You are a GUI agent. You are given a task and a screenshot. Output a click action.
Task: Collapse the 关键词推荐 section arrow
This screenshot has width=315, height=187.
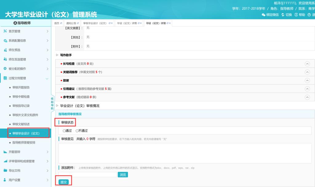coord(307,72)
